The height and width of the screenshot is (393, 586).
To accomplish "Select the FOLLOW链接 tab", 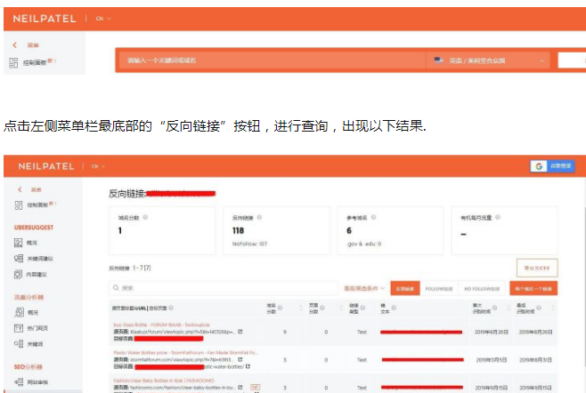I will [x=439, y=288].
